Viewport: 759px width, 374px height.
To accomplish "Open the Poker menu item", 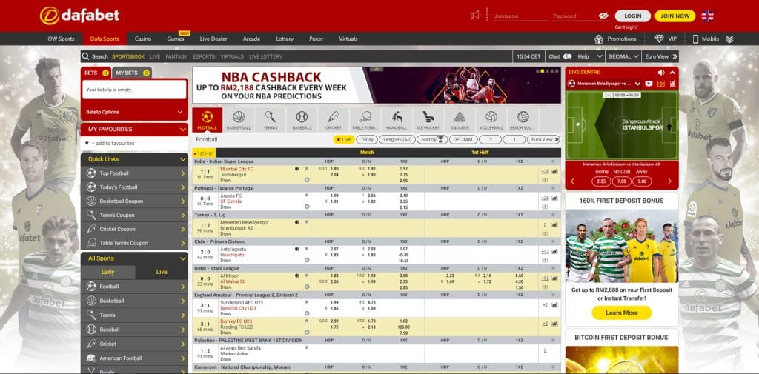I will point(316,39).
